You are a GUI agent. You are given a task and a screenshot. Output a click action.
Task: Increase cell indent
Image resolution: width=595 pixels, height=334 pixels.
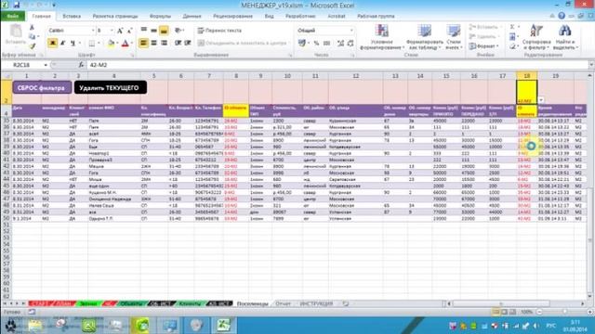[188, 43]
